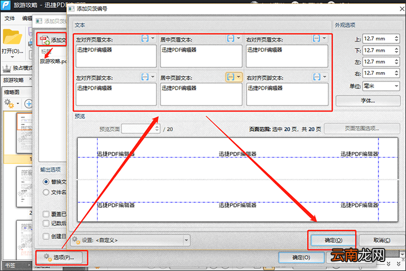Screen dimensions: 406x271
Task: Click the 打开(O)... folder icon
Action: click(x=12, y=37)
